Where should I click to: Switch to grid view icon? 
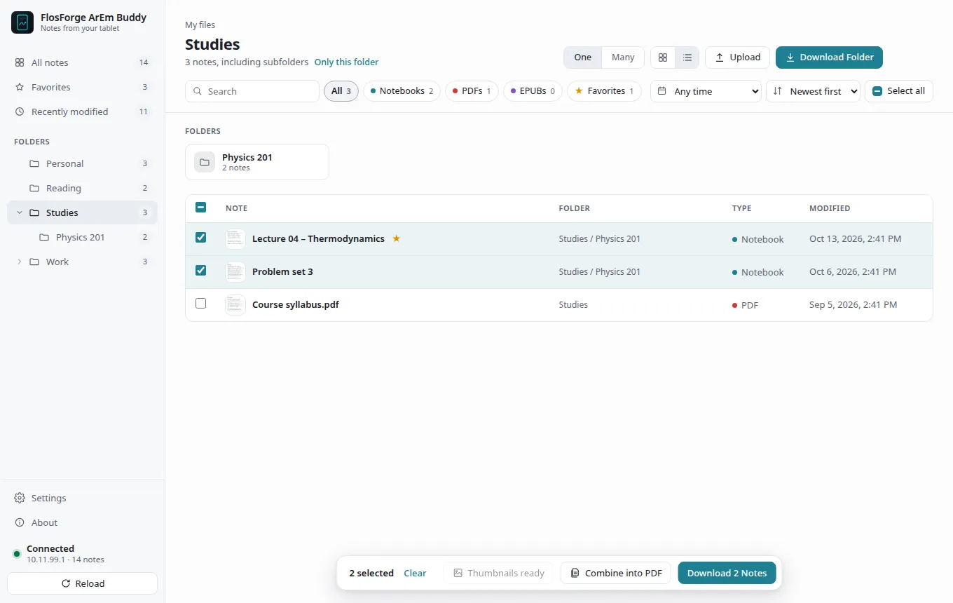click(663, 57)
